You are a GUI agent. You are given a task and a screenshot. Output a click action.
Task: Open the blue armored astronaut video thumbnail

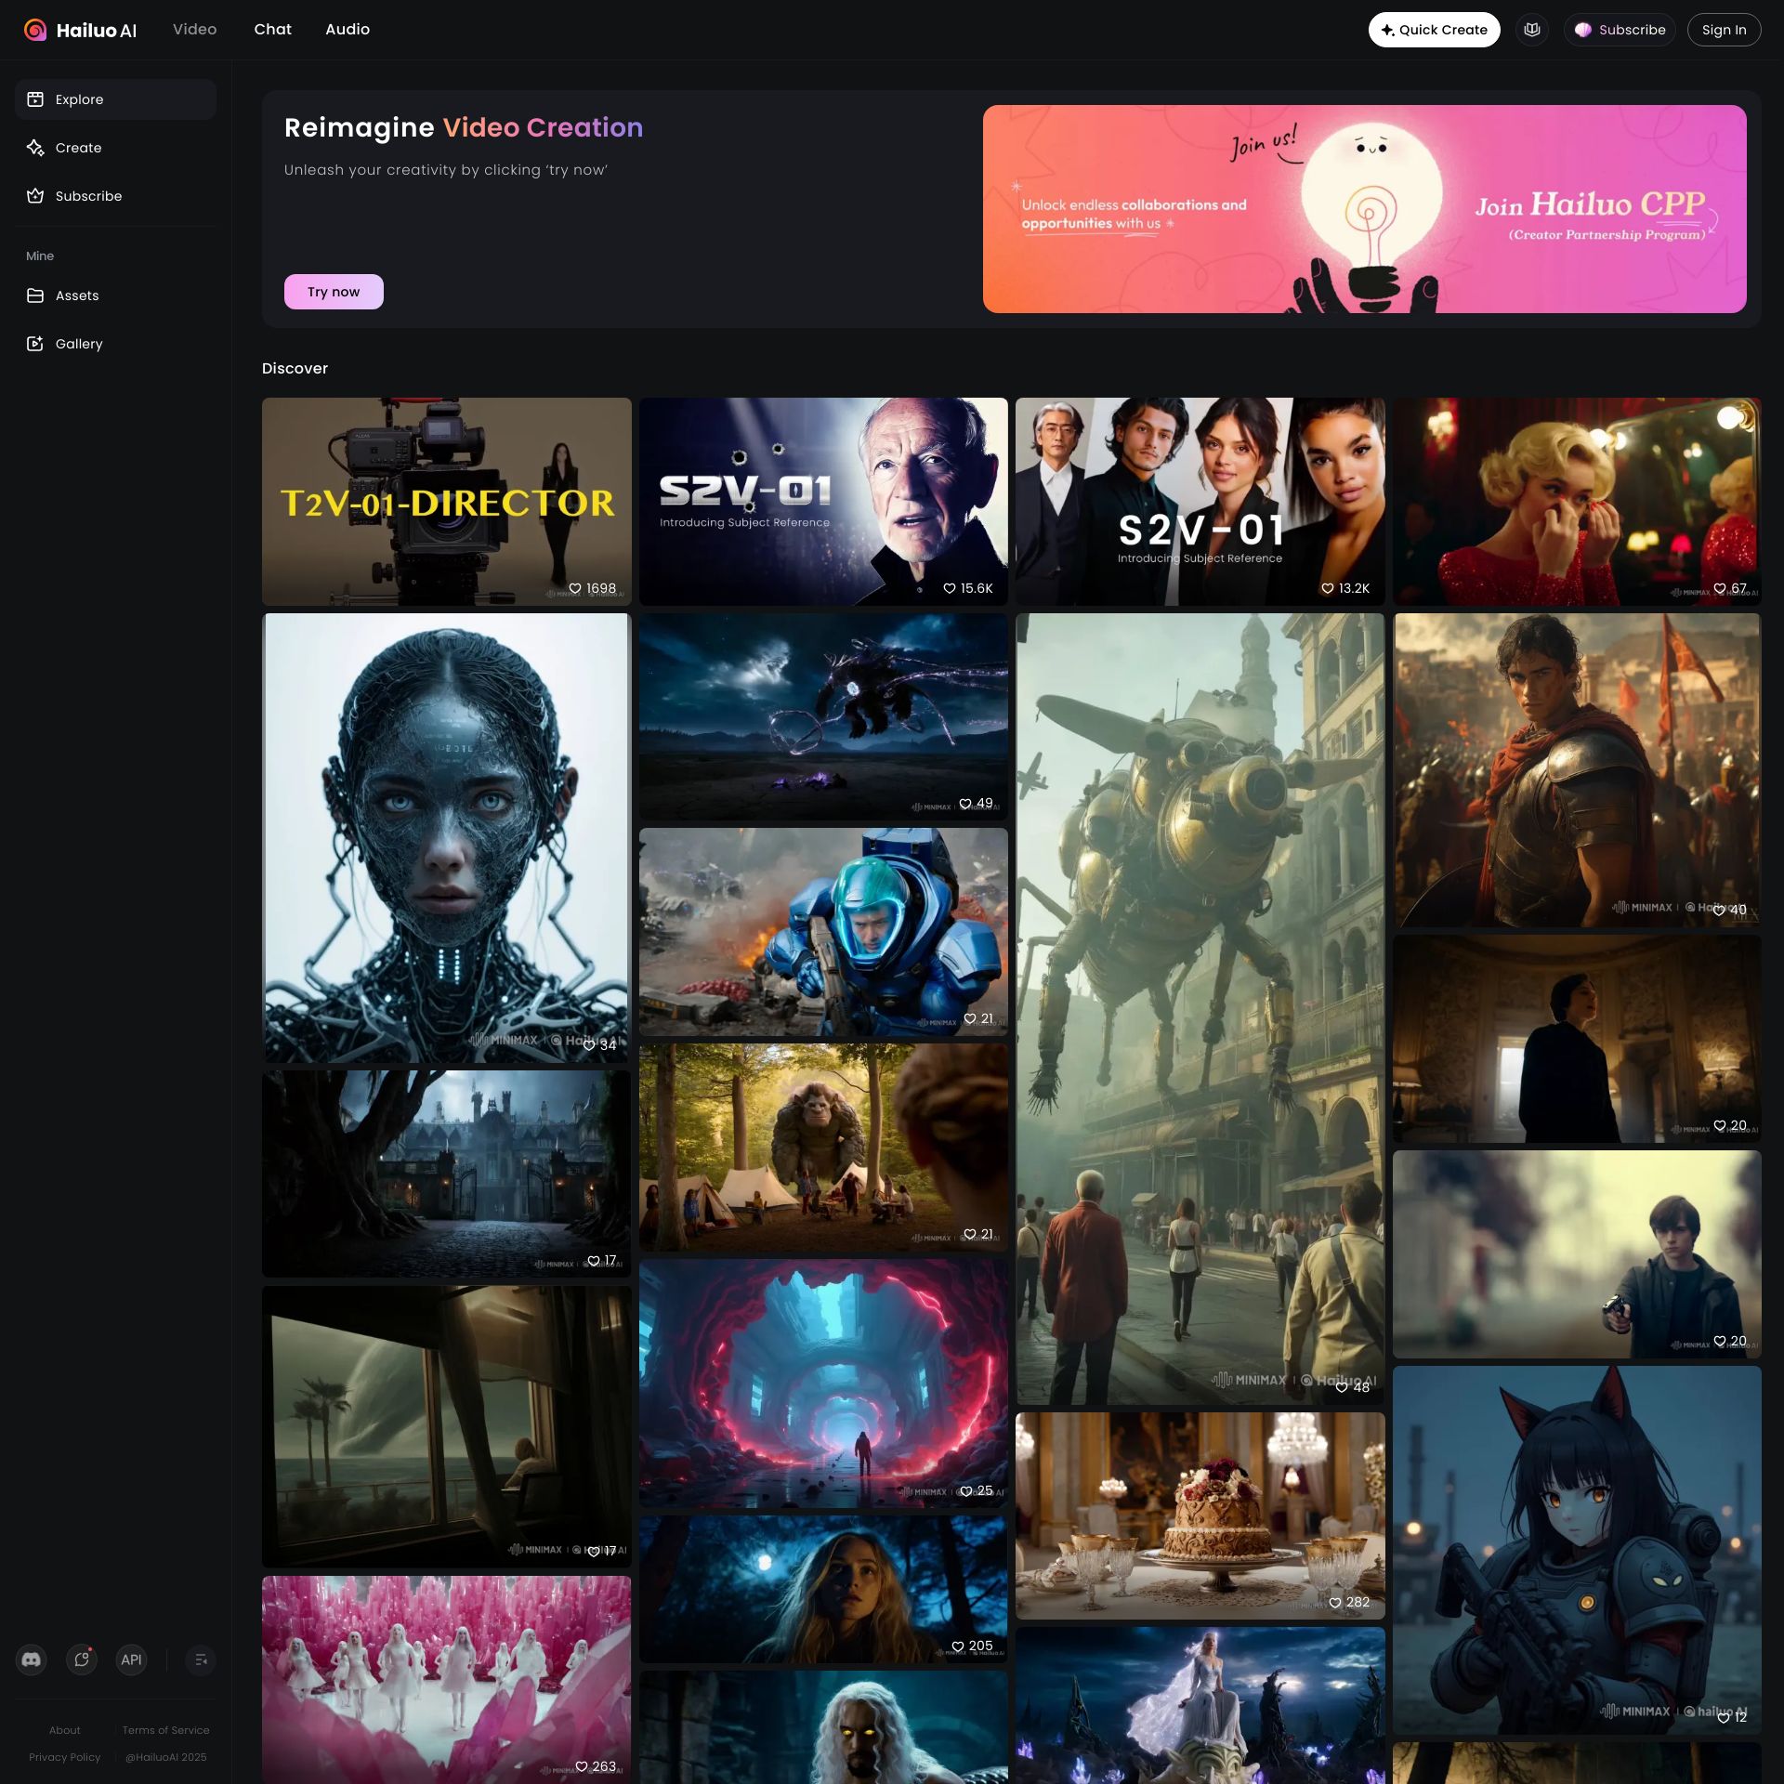tap(823, 932)
